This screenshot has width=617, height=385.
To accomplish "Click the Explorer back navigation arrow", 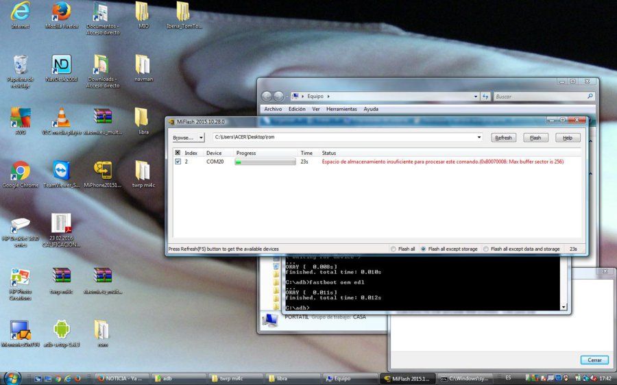I will click(267, 96).
